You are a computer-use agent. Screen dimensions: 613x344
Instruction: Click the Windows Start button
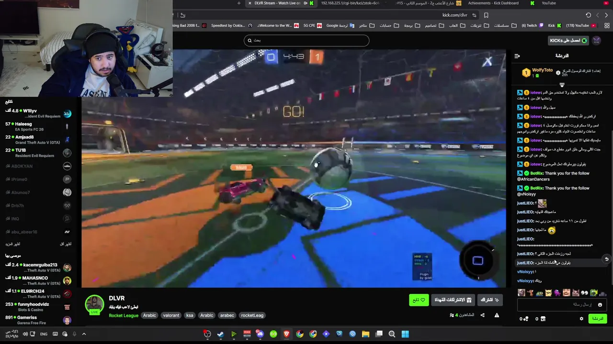[x=405, y=334]
